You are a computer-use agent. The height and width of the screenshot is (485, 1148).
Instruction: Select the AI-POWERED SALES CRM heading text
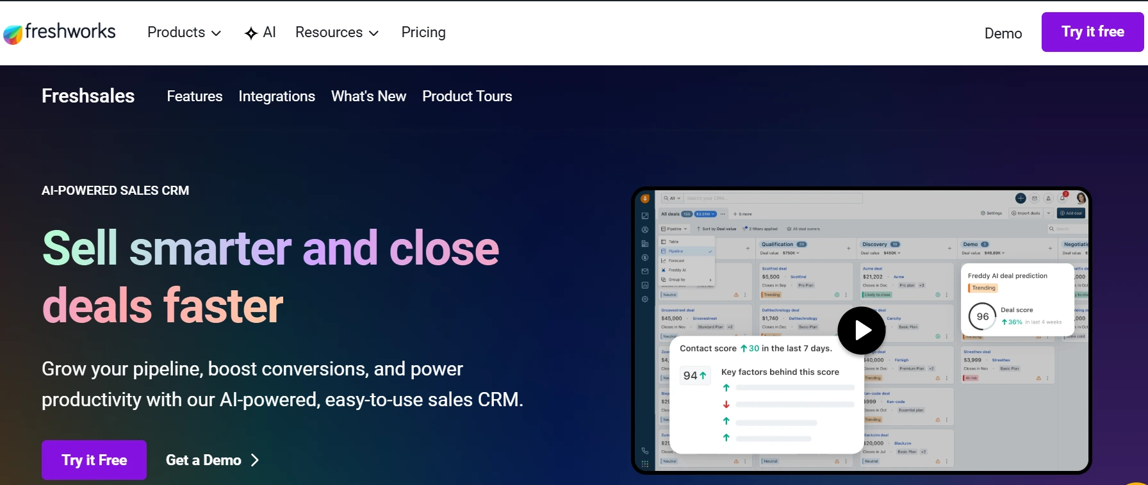115,190
